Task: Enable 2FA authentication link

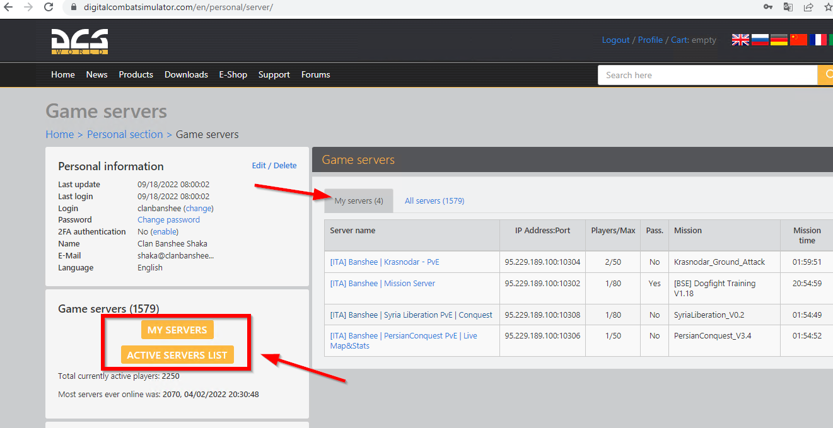Action: (165, 232)
